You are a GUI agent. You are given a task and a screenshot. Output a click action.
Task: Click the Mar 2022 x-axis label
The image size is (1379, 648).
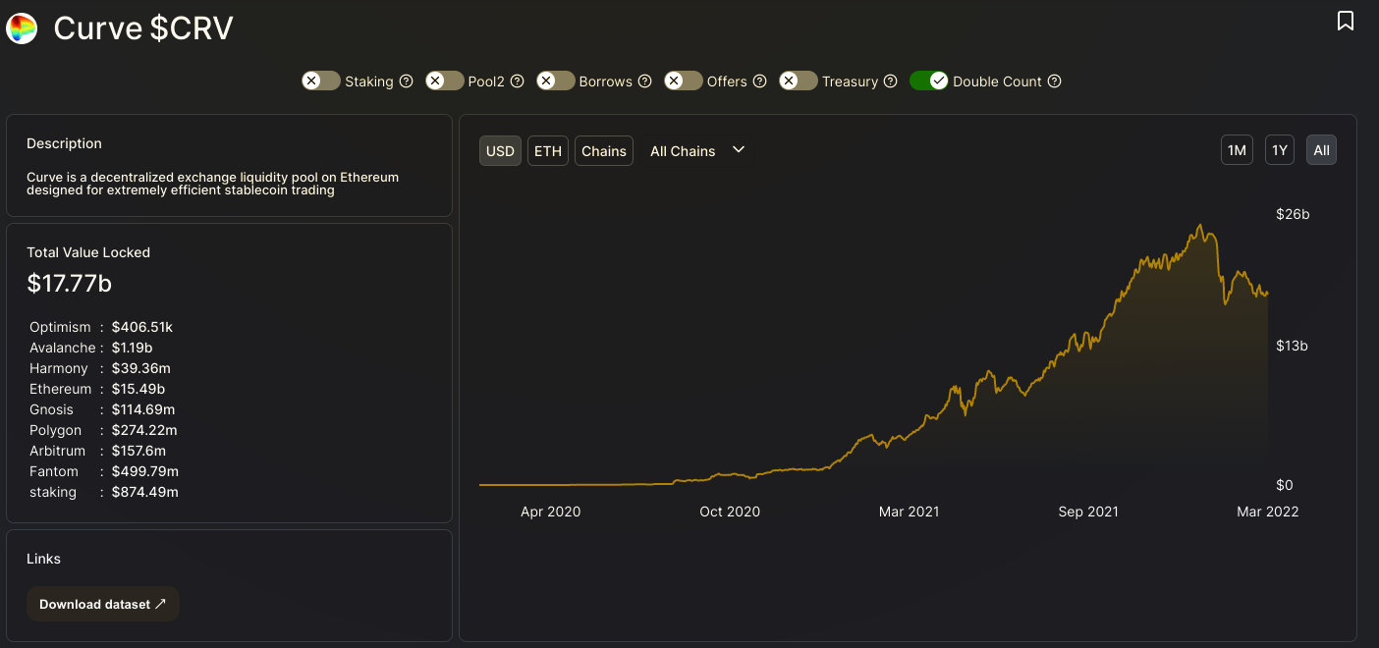[1268, 512]
